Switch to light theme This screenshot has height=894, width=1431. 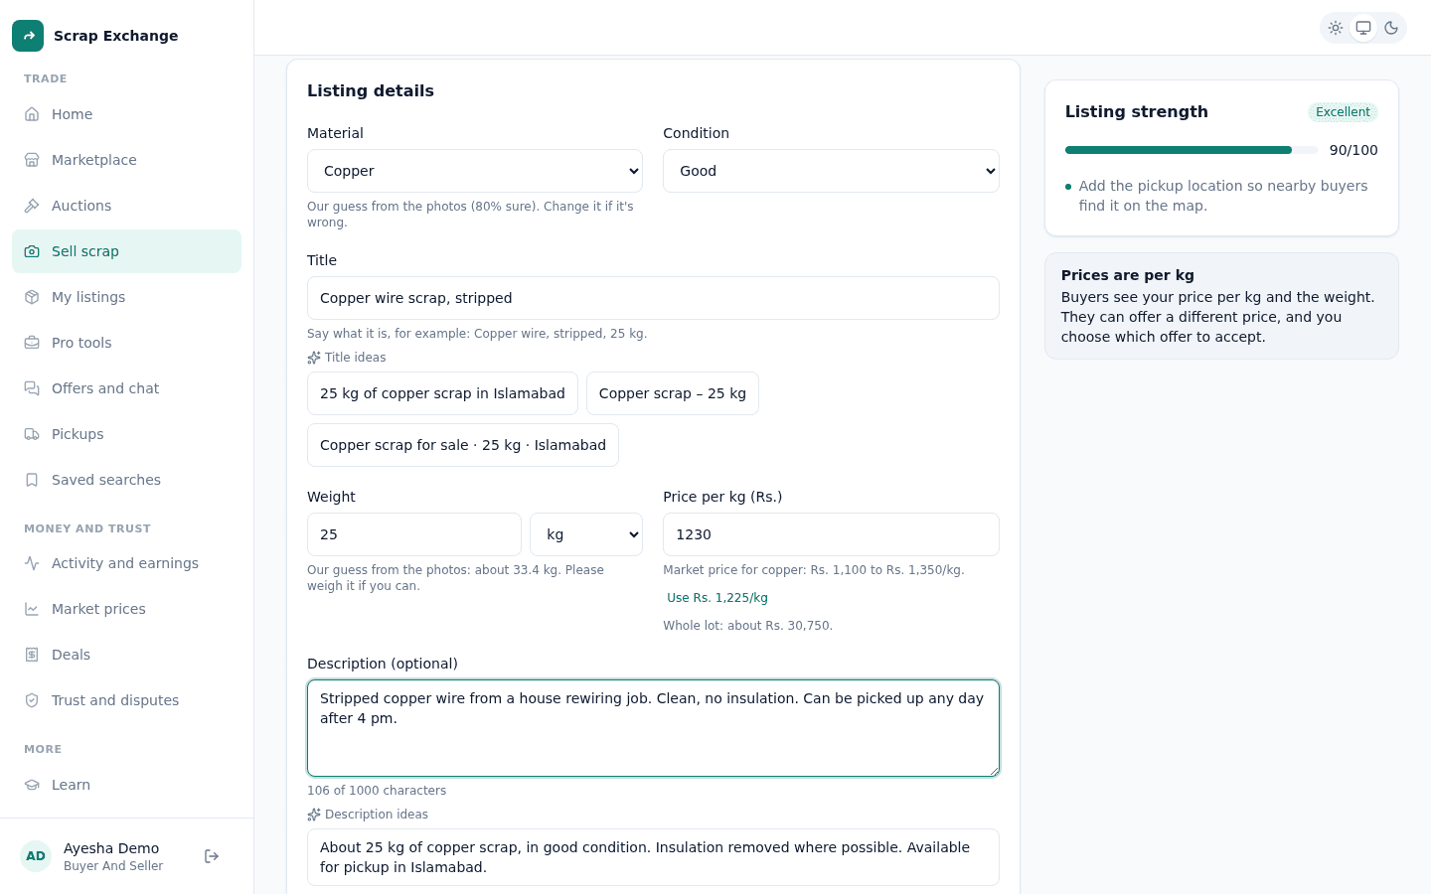(1336, 28)
